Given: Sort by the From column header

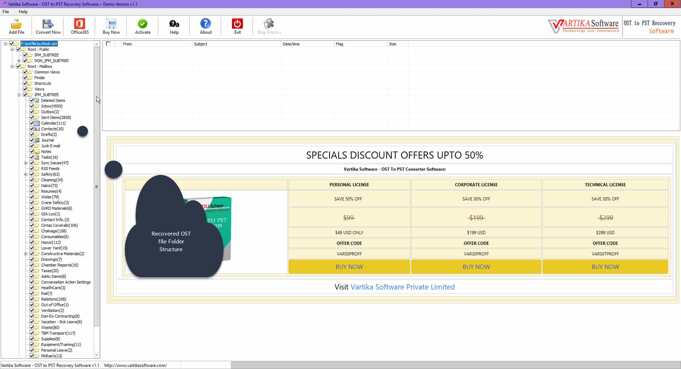Looking at the screenshot, I should (156, 44).
